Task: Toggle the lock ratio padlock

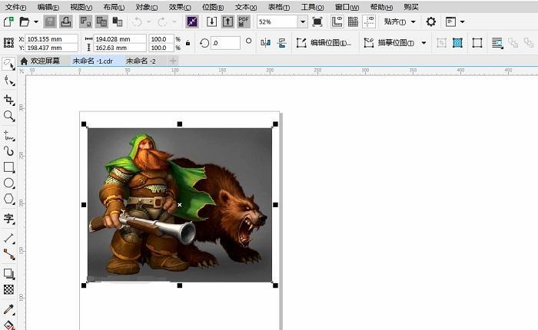Action: pyautogui.click(x=188, y=43)
